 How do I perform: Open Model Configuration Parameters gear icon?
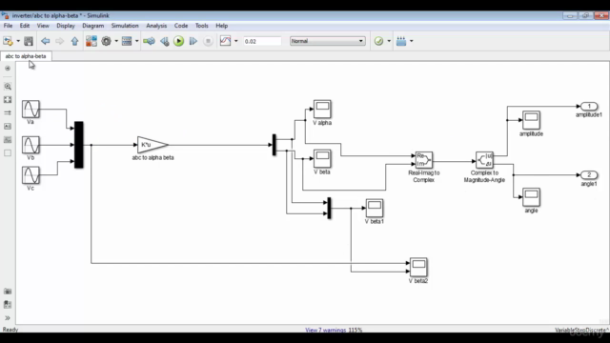pos(106,41)
